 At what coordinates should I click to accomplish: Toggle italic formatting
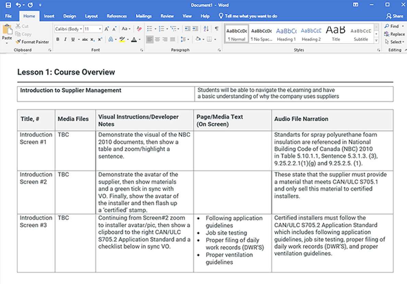click(x=64, y=39)
